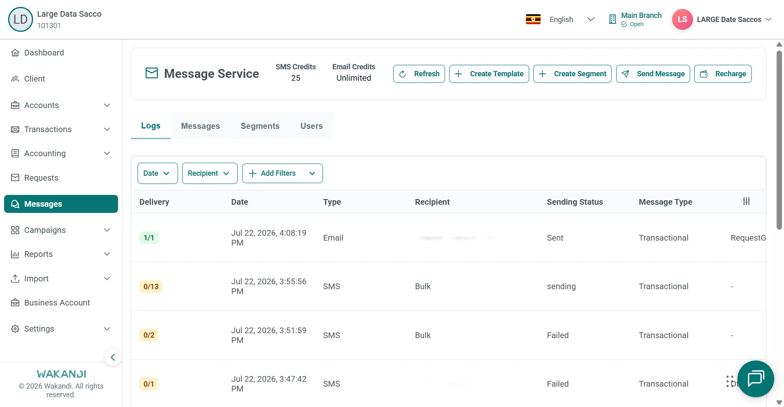Click the Accounts briefcase icon
The width and height of the screenshot is (784, 407).
coord(15,105)
